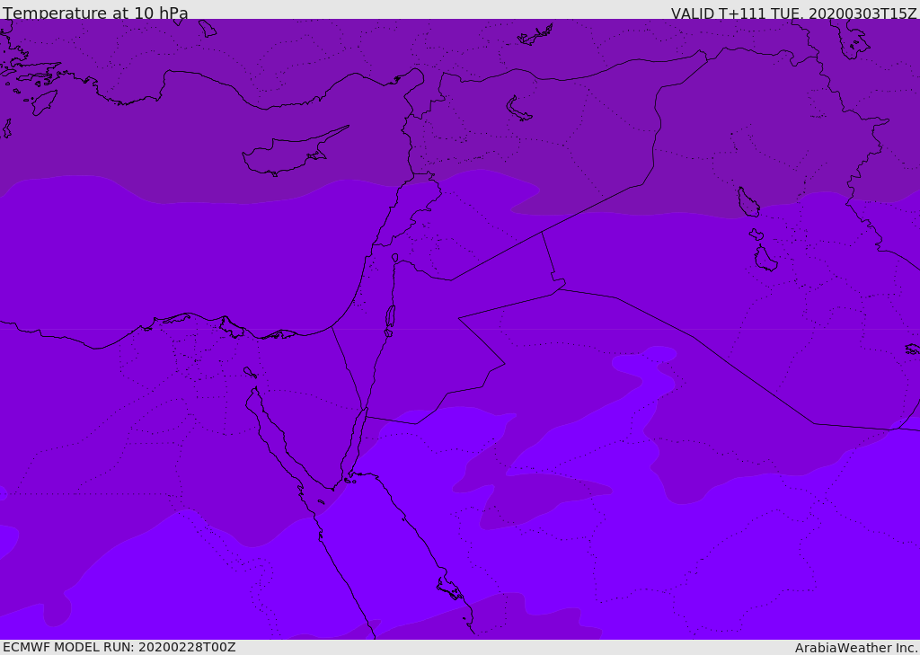Click the Dead Sea outline on map
The image size is (920, 655).
pos(390,320)
